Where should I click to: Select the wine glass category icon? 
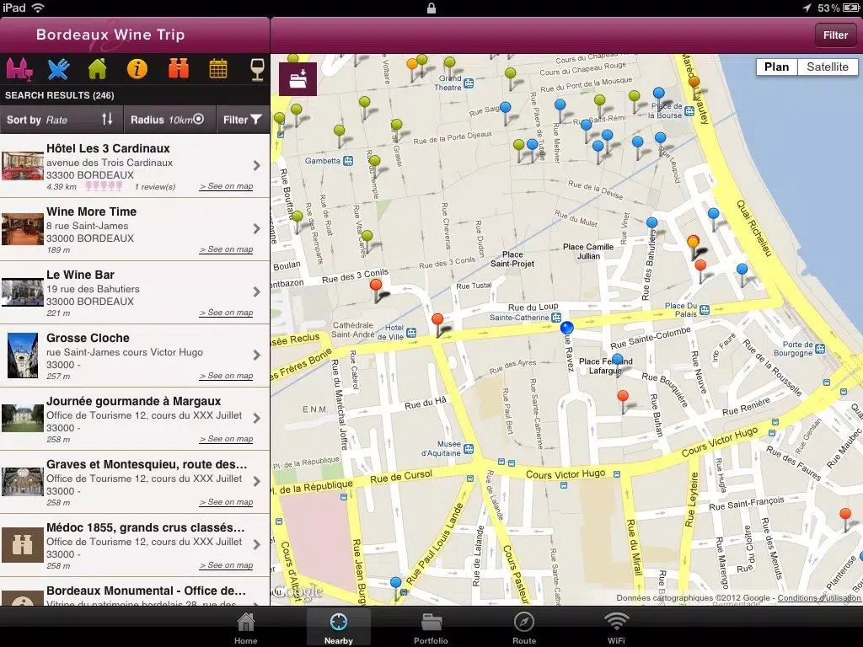(257, 69)
